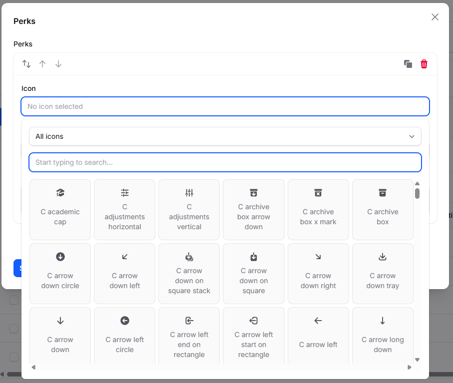Open the No icon selected field
Image resolution: width=453 pixels, height=383 pixels.
click(x=225, y=106)
